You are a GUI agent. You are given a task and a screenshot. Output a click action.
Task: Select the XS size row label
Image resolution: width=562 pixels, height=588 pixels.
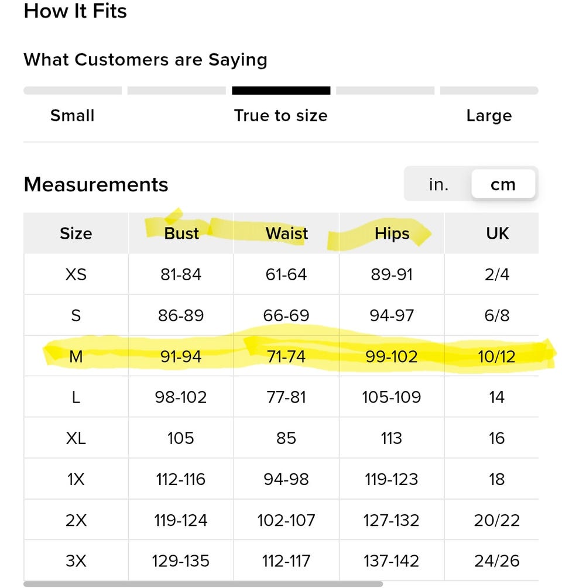76,274
